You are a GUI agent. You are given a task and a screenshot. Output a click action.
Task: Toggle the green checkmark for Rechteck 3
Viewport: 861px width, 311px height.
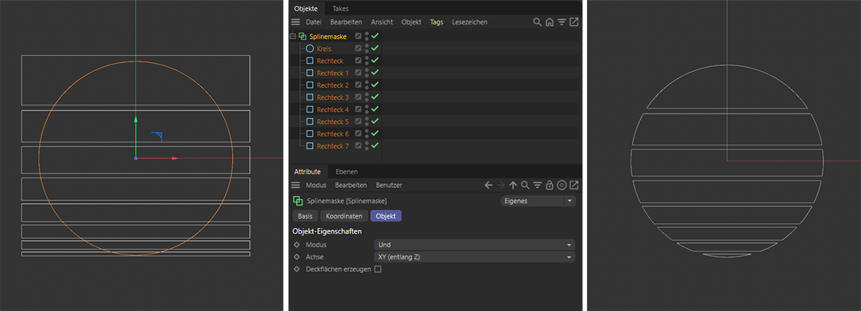375,97
